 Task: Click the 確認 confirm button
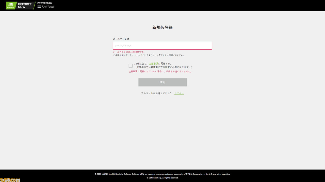click(x=162, y=82)
